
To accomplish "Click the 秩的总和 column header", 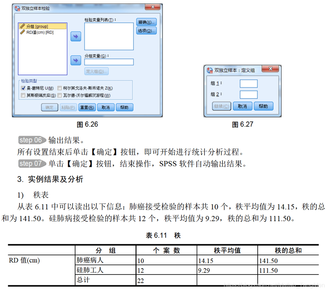I will [x=288, y=251].
